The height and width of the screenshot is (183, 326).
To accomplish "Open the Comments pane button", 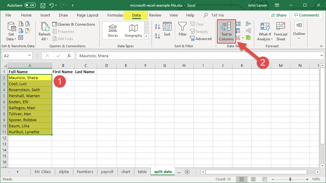I will [306, 15].
